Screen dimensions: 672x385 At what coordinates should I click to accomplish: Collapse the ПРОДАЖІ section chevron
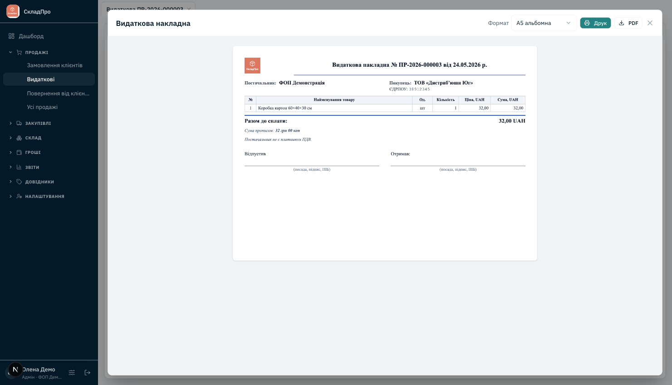coord(10,52)
